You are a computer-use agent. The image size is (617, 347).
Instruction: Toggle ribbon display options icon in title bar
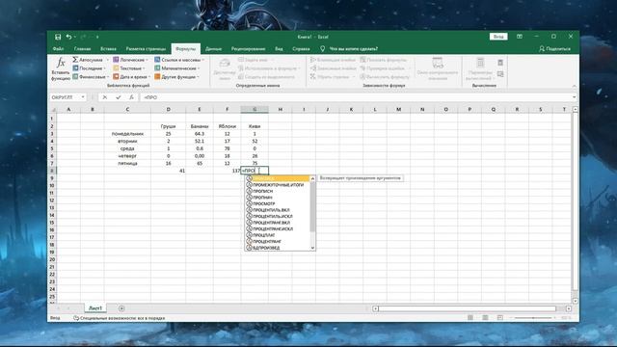(520, 37)
